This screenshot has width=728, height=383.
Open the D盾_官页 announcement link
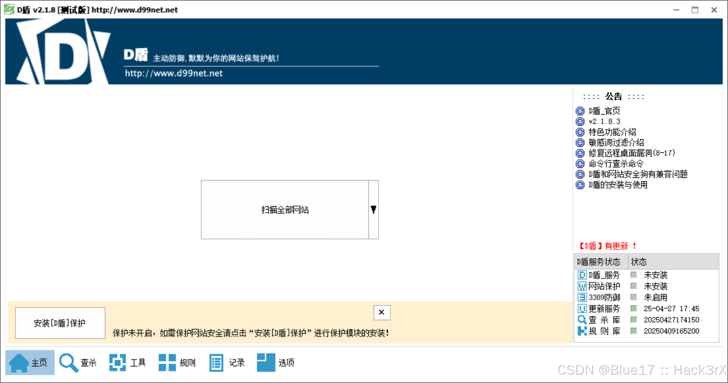[604, 111]
